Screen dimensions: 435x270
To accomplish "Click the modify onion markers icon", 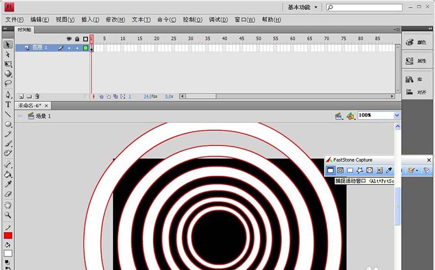I will (x=123, y=97).
